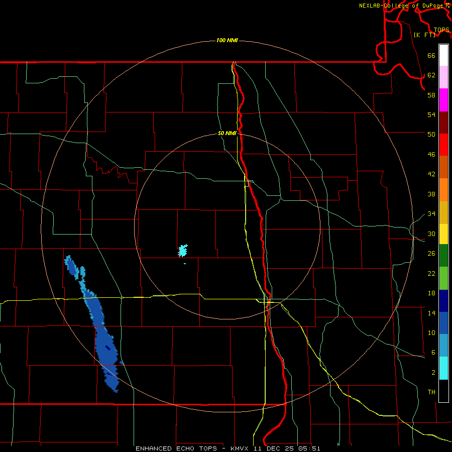Pick the light blue legend swatch
452x452 pixels.
[443, 346]
